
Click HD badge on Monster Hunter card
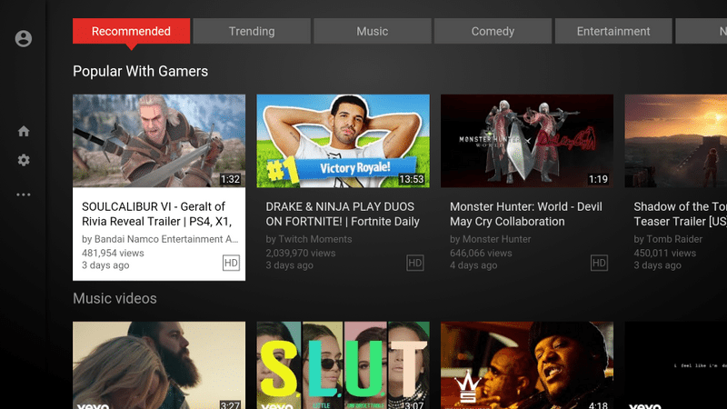coord(599,263)
